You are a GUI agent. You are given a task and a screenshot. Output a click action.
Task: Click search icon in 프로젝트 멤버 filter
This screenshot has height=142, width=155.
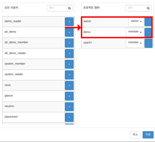click(148, 8)
